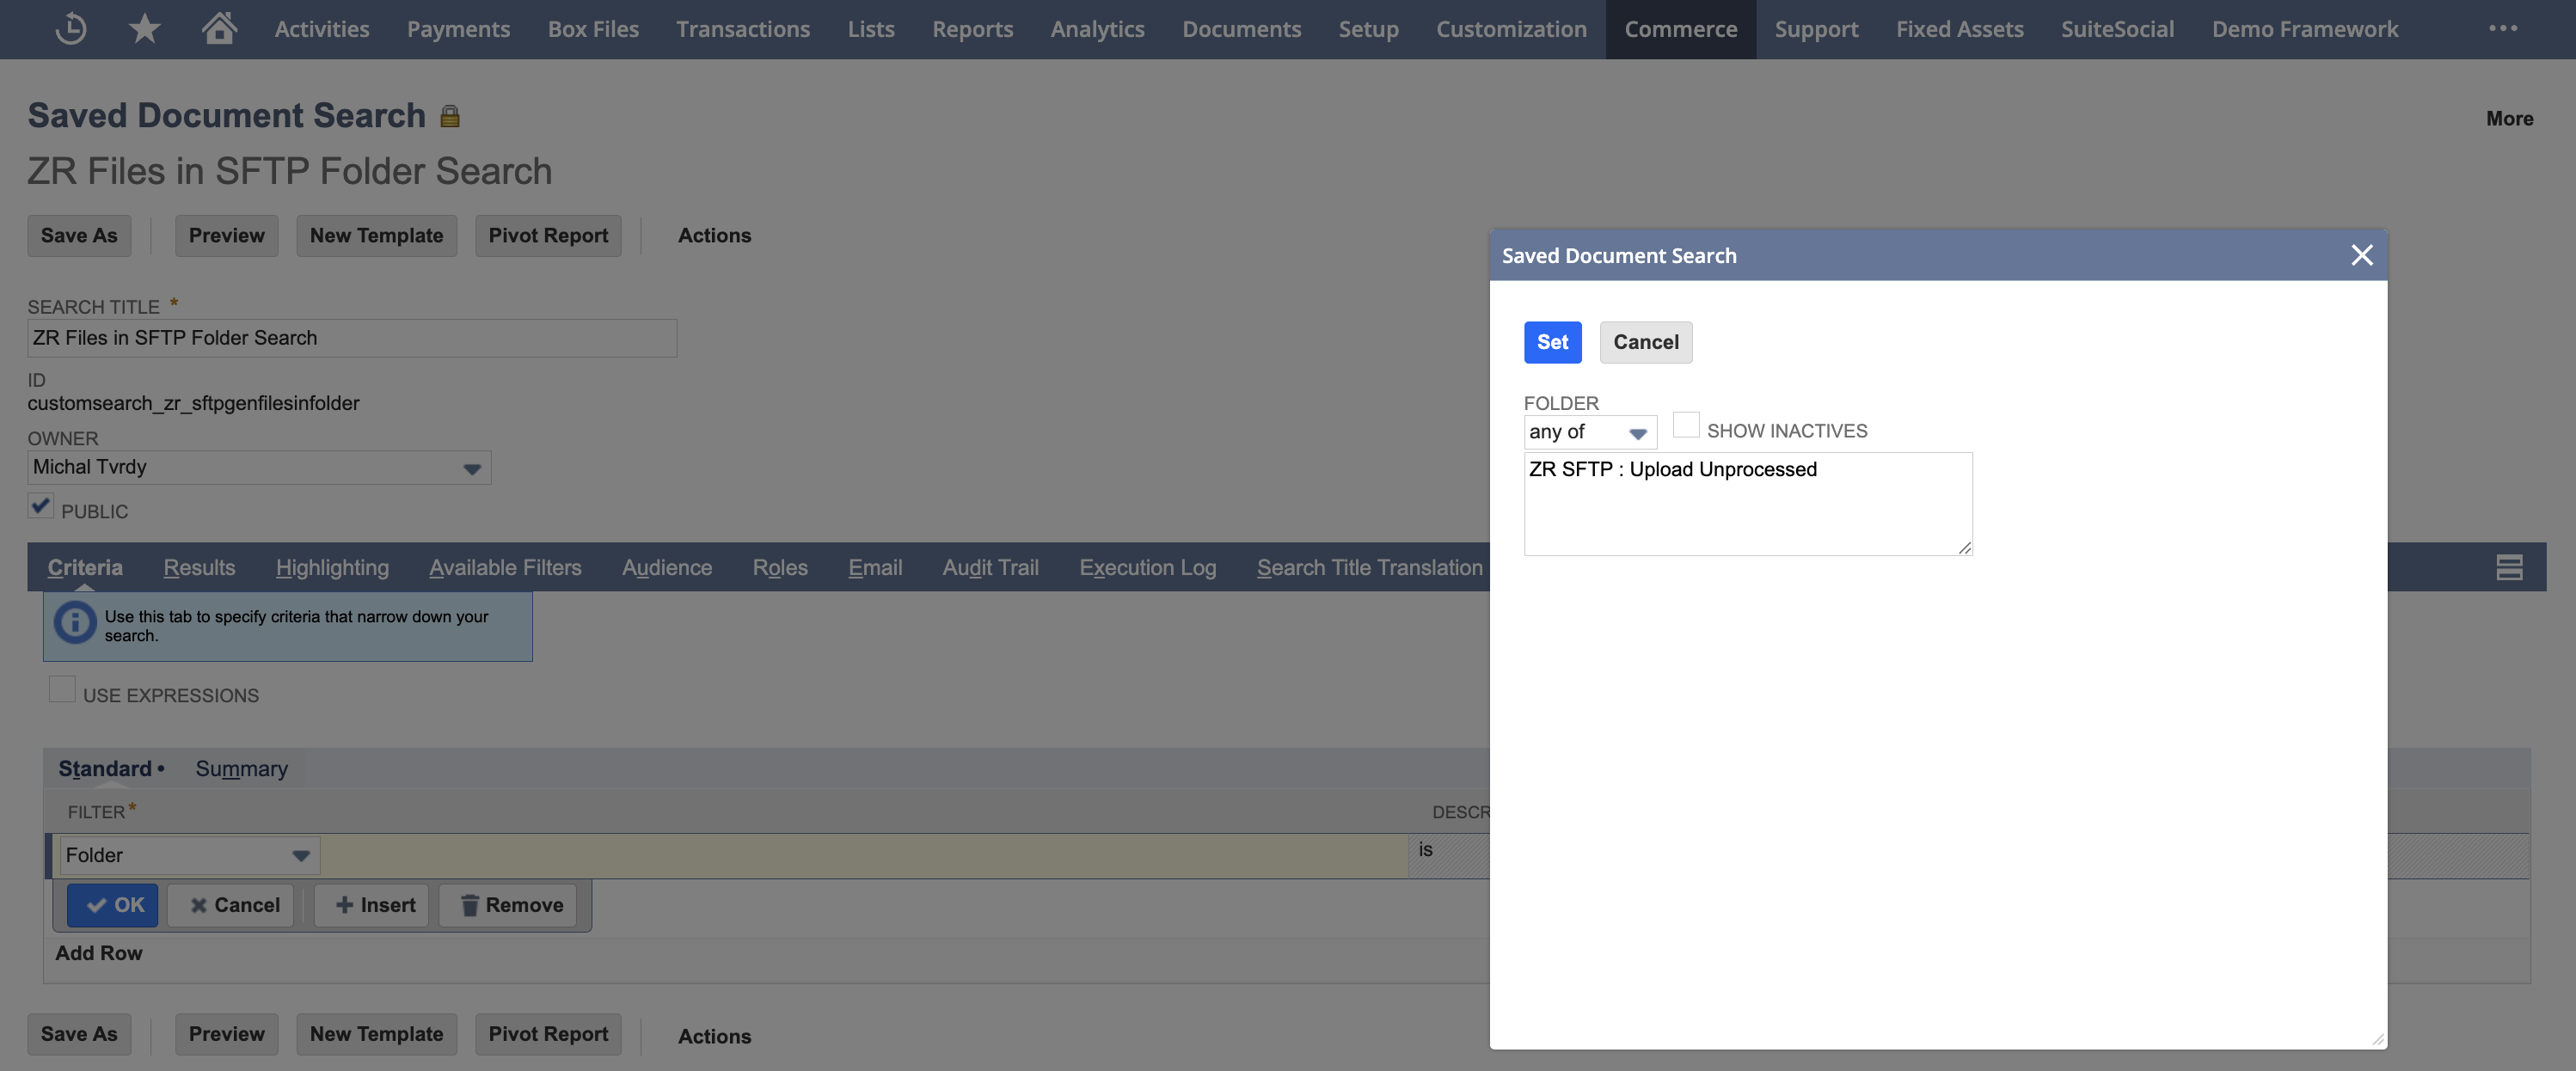Switch to the Results tab
This screenshot has width=2576, height=1071.
[199, 567]
